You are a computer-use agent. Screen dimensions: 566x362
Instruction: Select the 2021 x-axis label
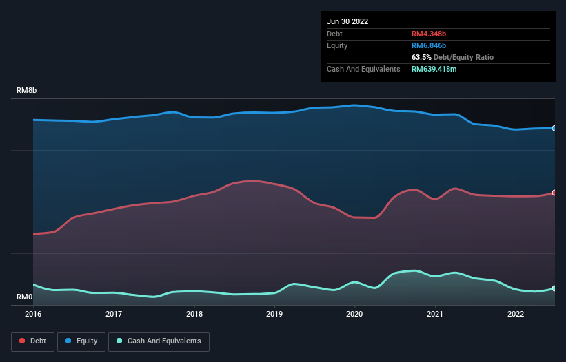[x=435, y=314]
